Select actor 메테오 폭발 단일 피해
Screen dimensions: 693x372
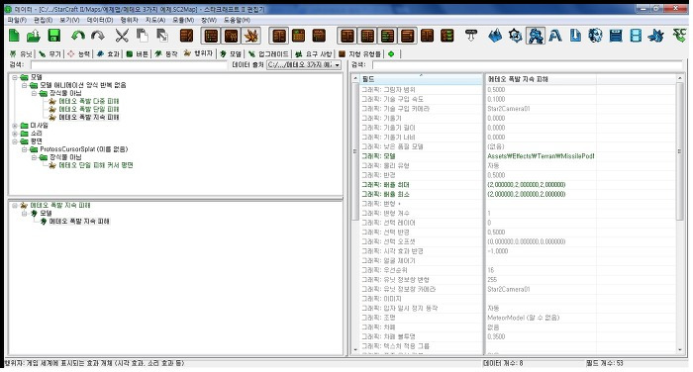(x=89, y=109)
